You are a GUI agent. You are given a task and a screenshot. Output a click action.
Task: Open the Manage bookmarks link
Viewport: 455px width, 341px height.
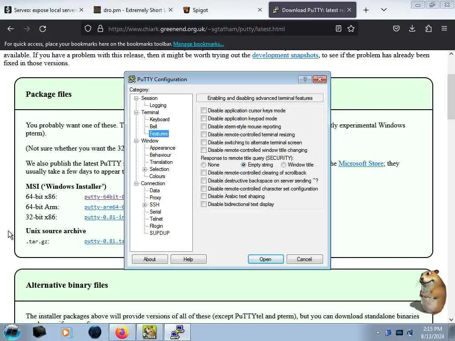point(199,44)
